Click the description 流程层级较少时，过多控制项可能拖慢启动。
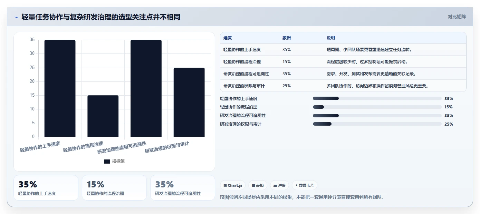 pyautogui.click(x=367, y=62)
